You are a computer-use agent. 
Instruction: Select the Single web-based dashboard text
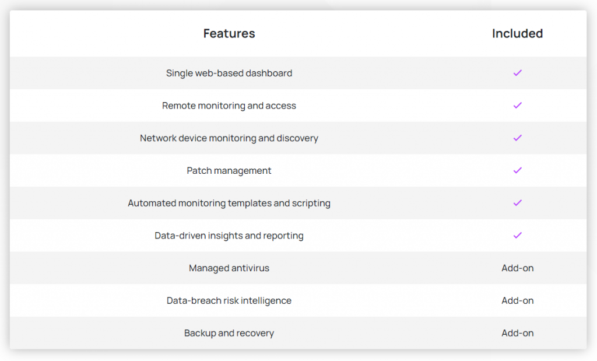pos(229,73)
